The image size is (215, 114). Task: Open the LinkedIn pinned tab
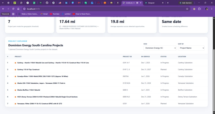[66, 3]
